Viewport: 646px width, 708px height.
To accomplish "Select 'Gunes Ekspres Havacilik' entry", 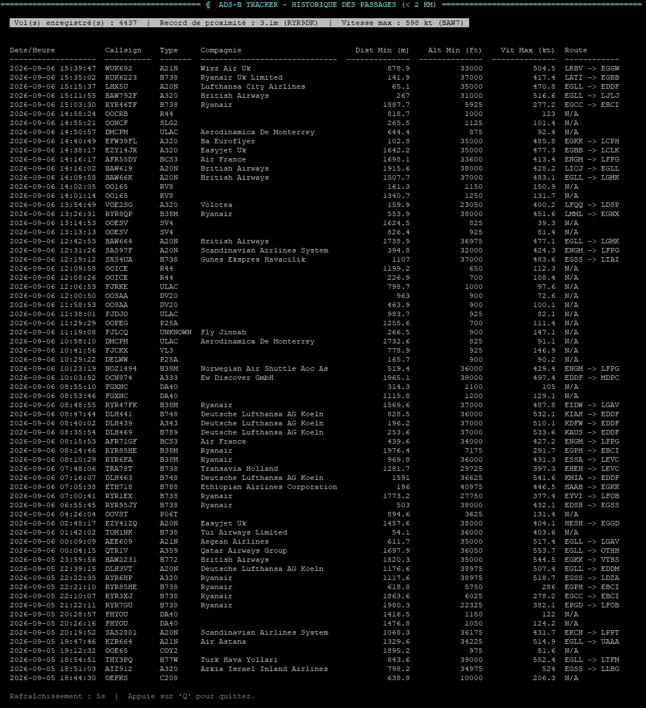I will [253, 259].
